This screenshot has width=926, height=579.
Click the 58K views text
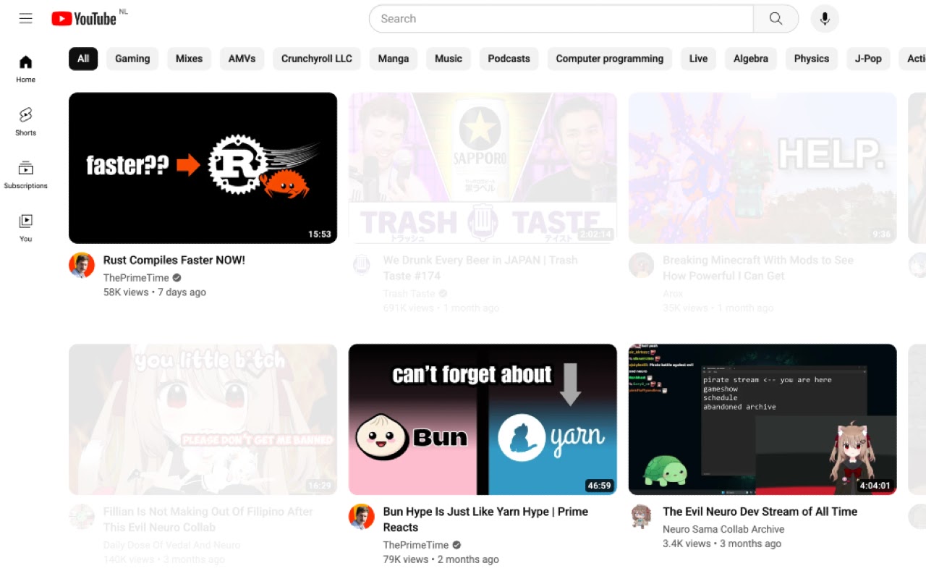pyautogui.click(x=126, y=292)
